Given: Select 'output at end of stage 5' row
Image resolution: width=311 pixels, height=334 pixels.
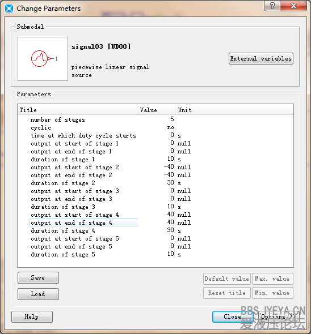Looking at the screenshot, I should coord(155,246).
